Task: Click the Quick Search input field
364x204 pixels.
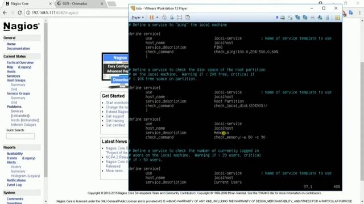Action: pos(20,136)
